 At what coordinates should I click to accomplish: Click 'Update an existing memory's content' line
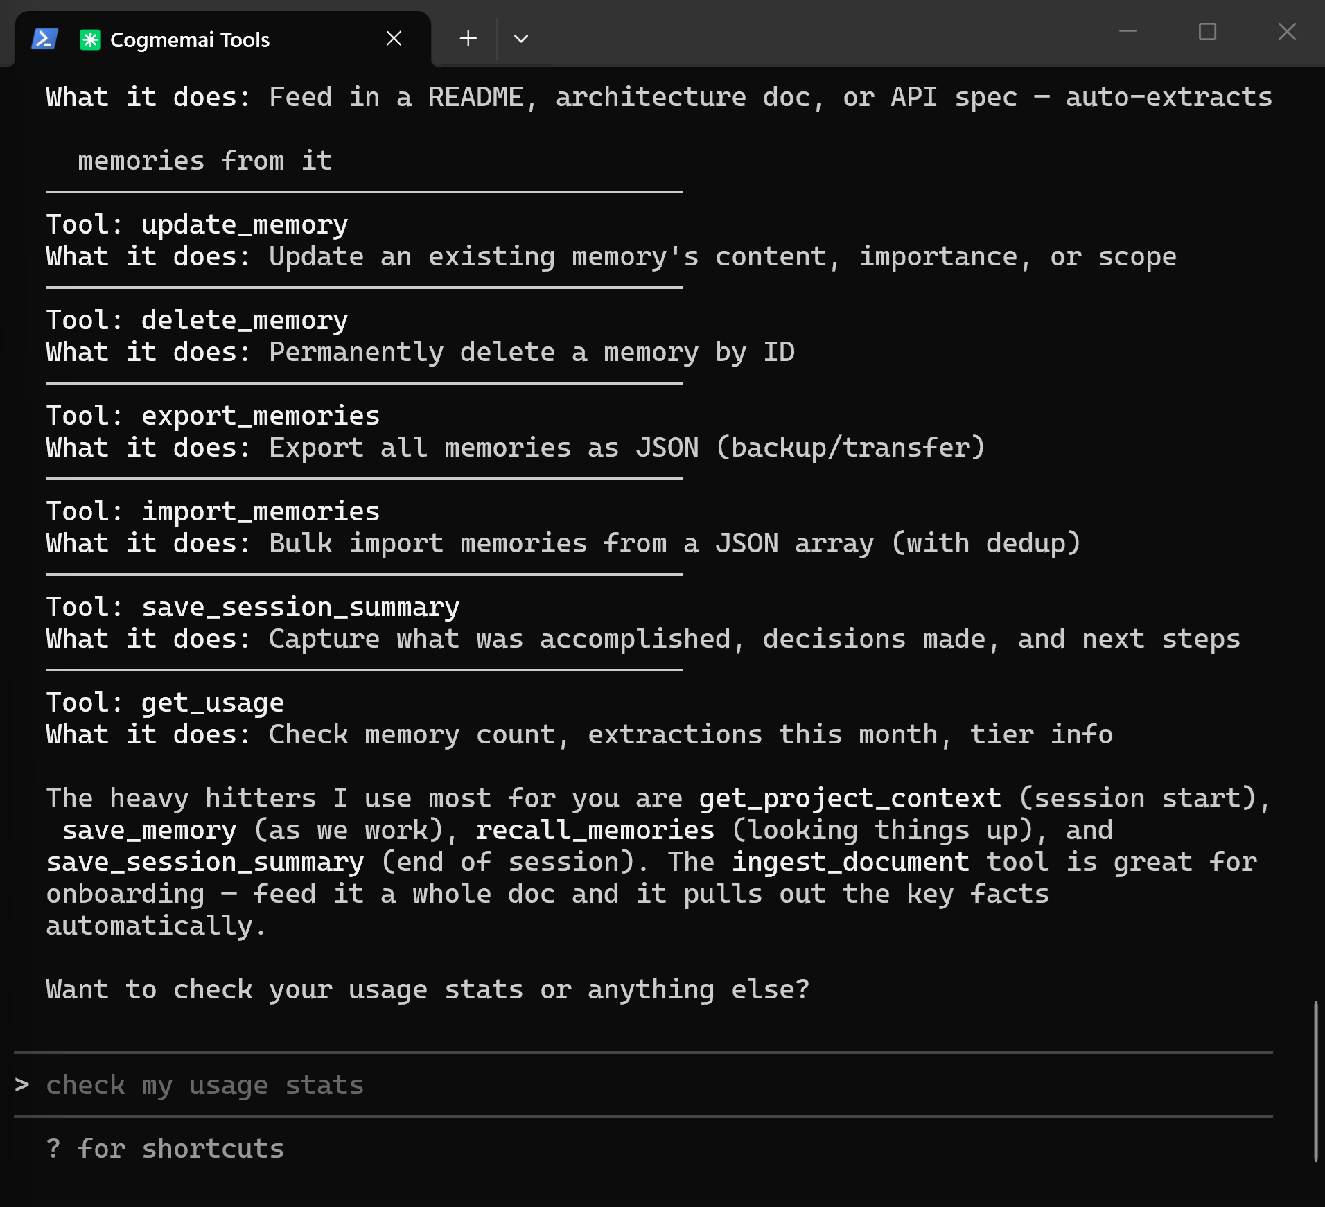[611, 256]
